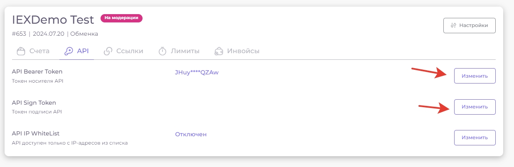Screen dimensions: 514x167
Task: Click the API IP WhiteList row label
Action: (36, 133)
